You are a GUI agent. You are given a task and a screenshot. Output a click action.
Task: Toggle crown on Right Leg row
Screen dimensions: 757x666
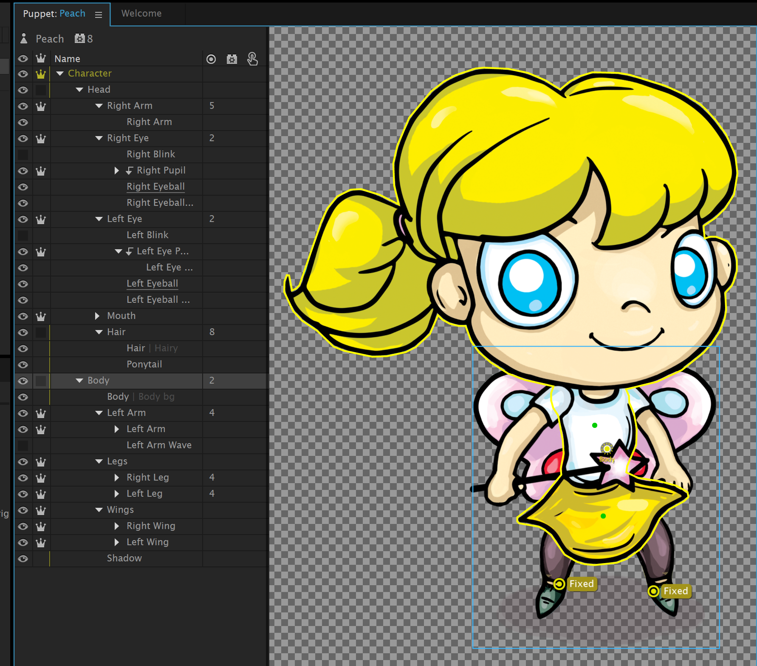pos(41,478)
